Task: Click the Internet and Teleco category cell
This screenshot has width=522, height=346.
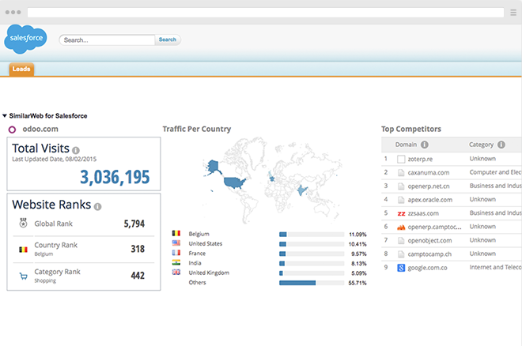Action: point(495,267)
